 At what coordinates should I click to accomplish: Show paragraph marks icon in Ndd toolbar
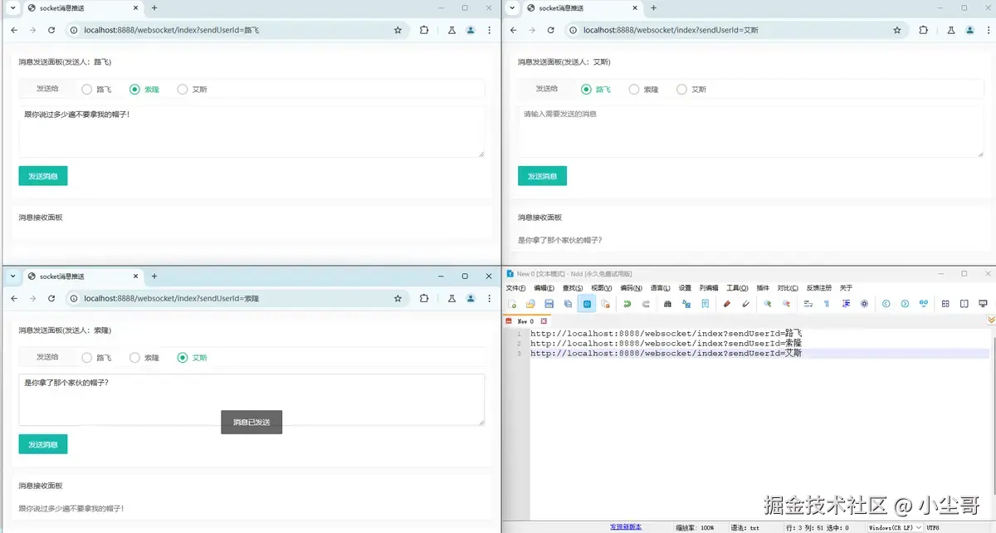tap(827, 304)
